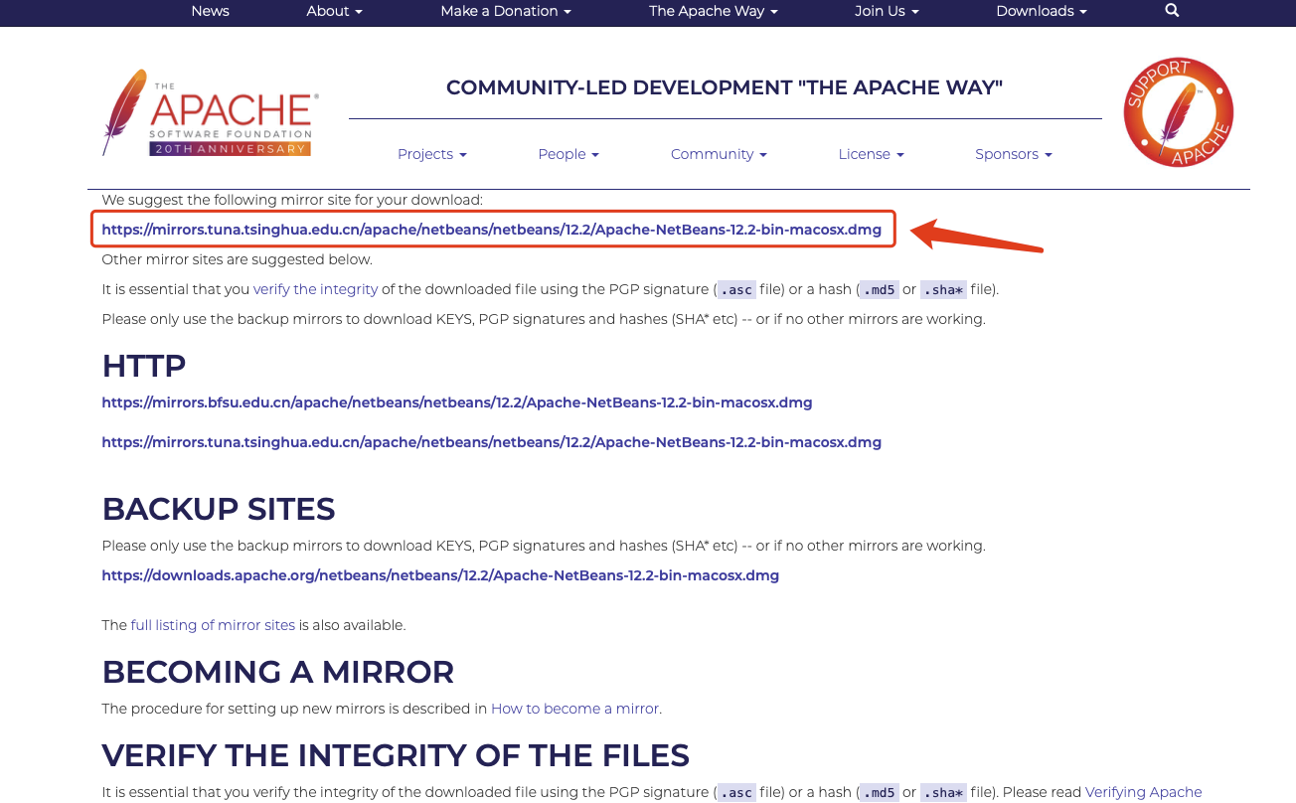Click VERIFY THE INTEGRITY OF THE FILES heading

click(396, 755)
